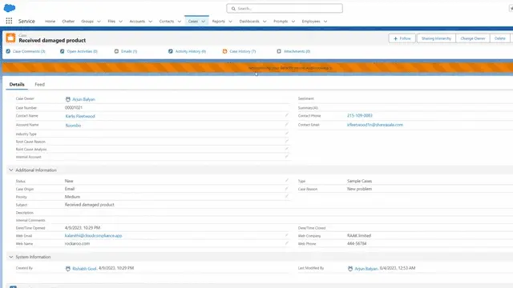Expand the Reports nav dropdown arrow

230,22
